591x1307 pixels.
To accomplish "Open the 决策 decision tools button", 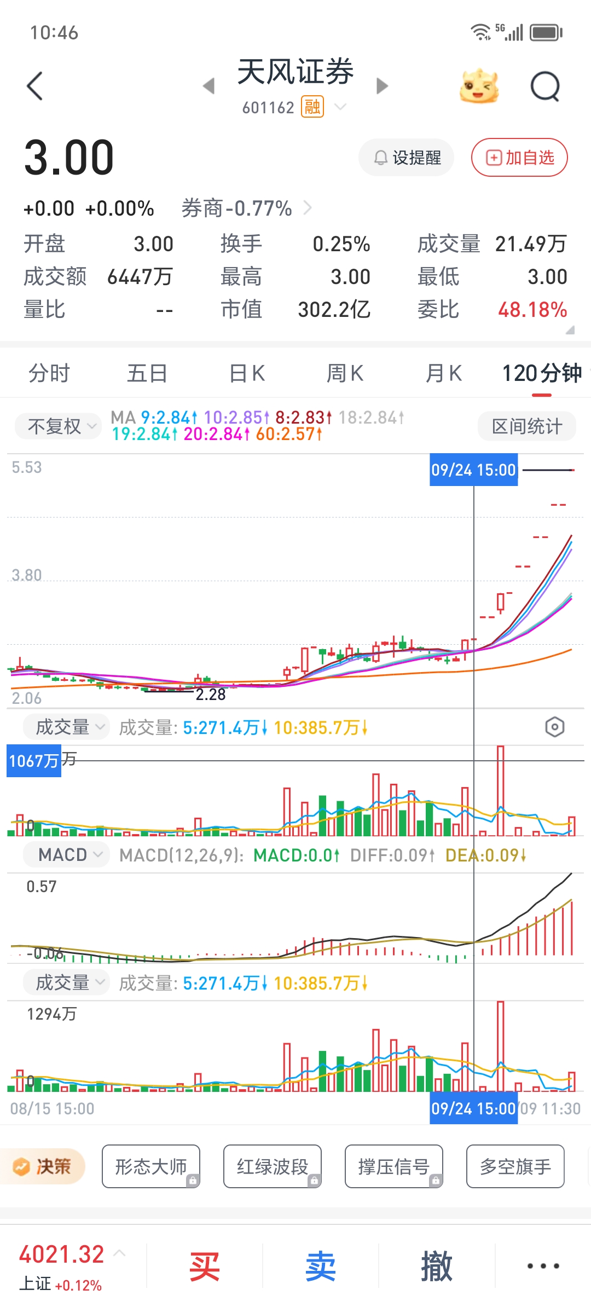I will tap(43, 1166).
